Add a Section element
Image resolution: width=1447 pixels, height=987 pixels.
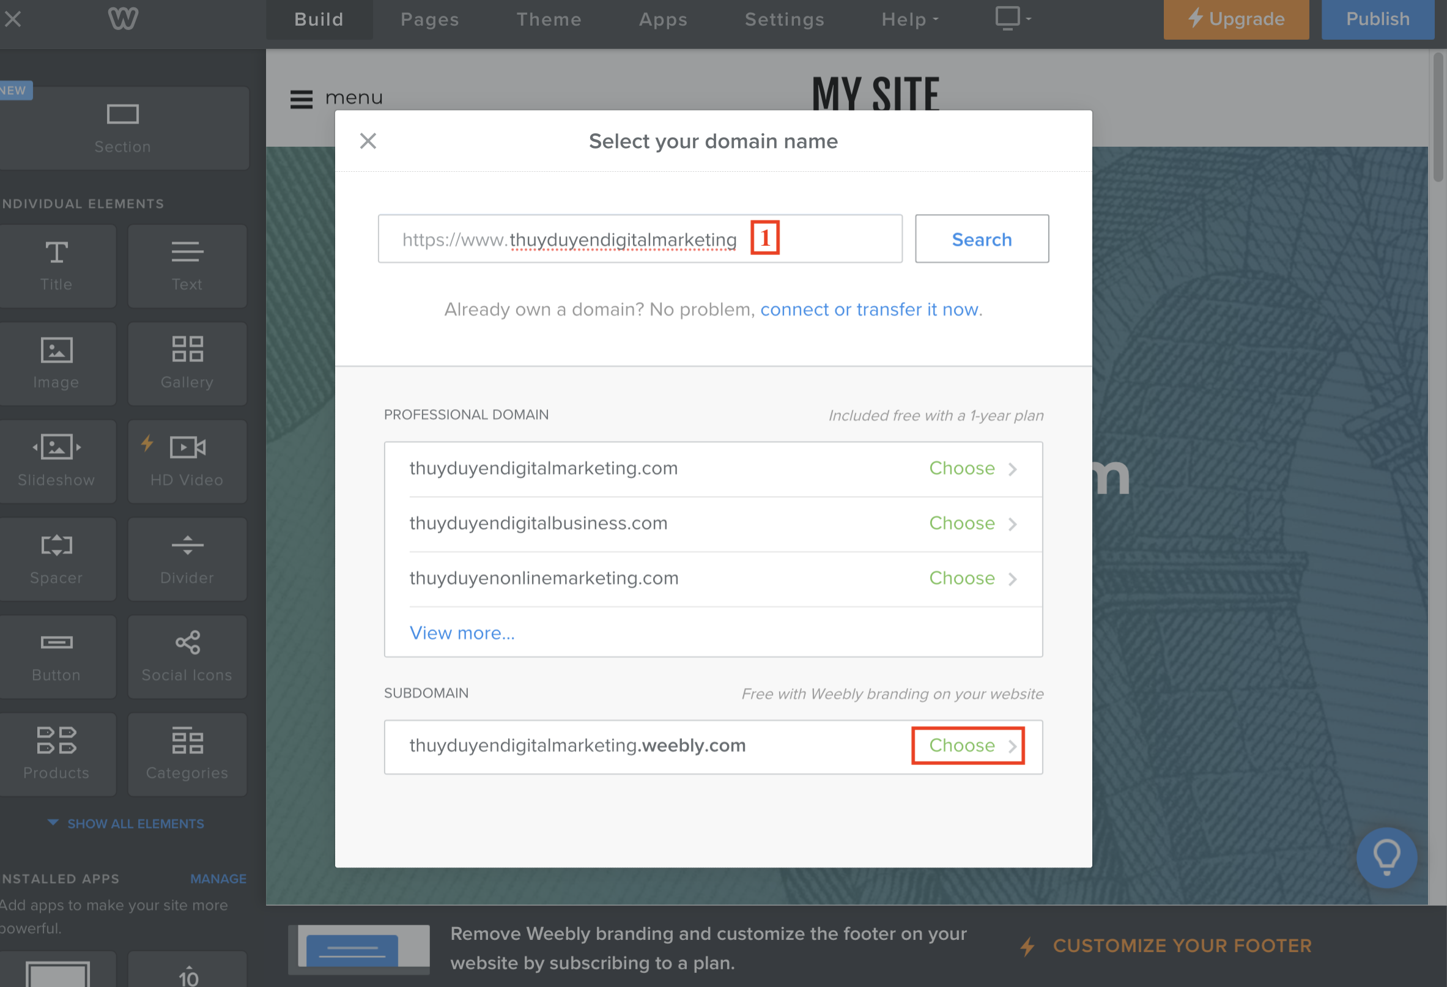point(123,128)
